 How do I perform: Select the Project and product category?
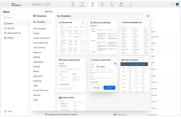(x=41, y=38)
